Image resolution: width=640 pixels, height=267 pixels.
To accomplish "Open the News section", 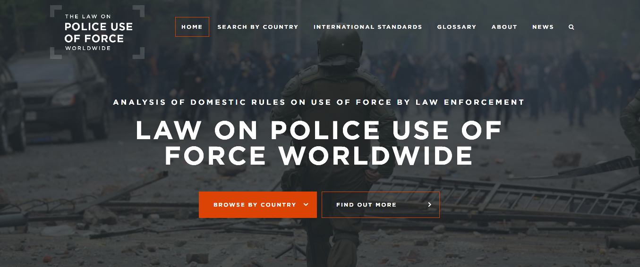I will point(543,27).
